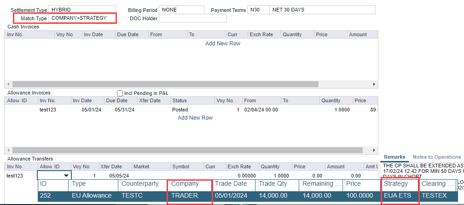Enable the Incl Pending in P&L checkbox
The image size is (464, 205).
point(120,93)
